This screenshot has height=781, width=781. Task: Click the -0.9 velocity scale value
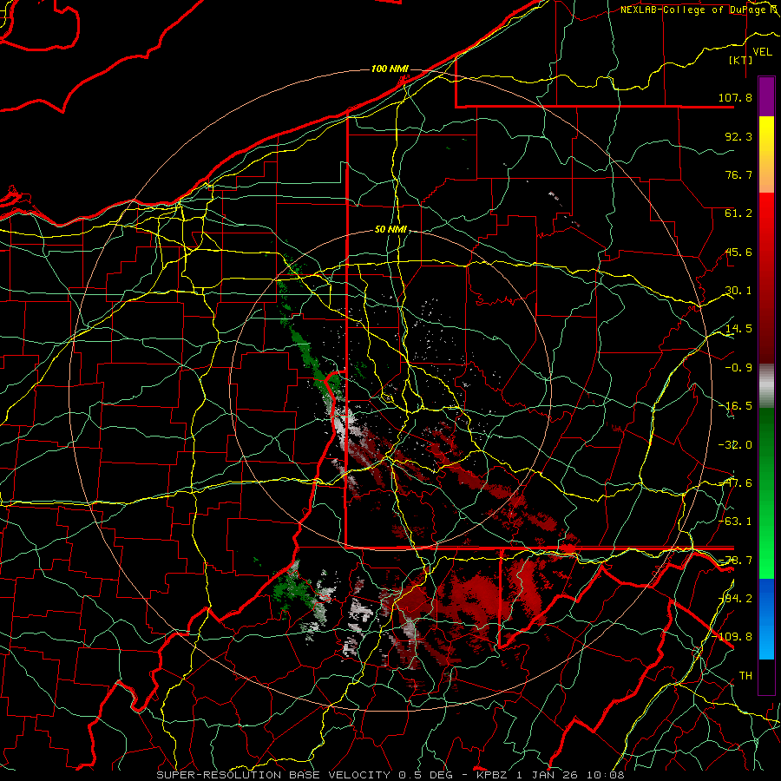click(738, 368)
